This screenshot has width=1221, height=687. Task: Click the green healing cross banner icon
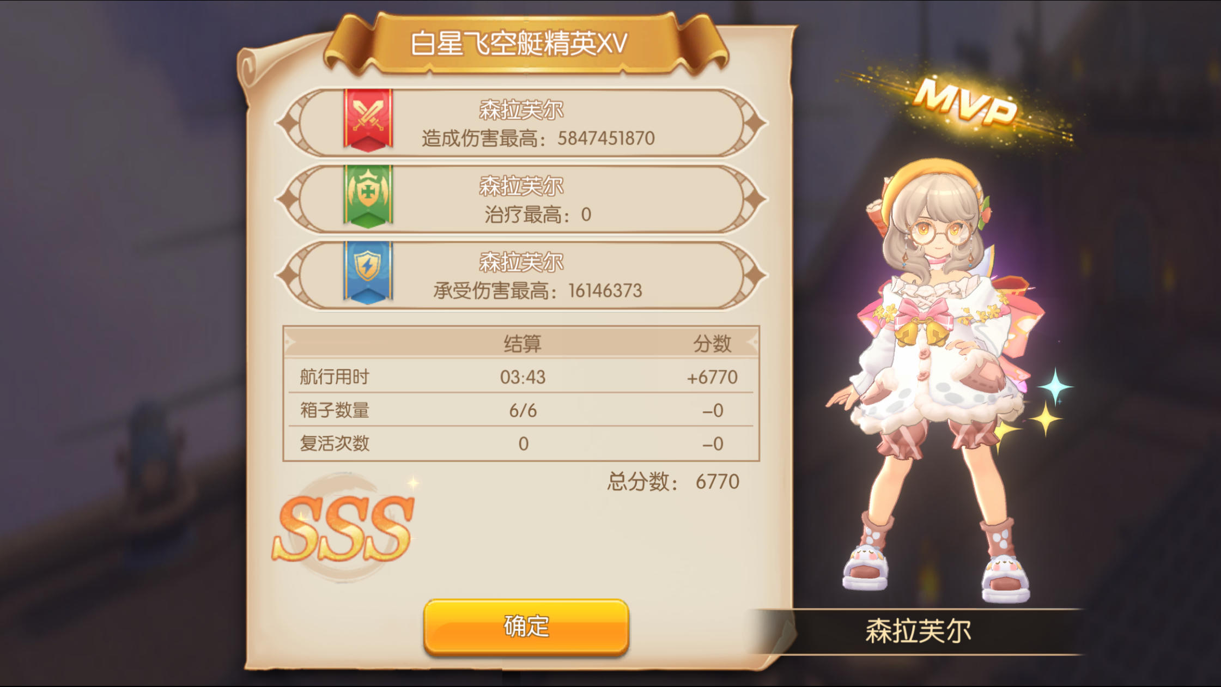(x=368, y=196)
